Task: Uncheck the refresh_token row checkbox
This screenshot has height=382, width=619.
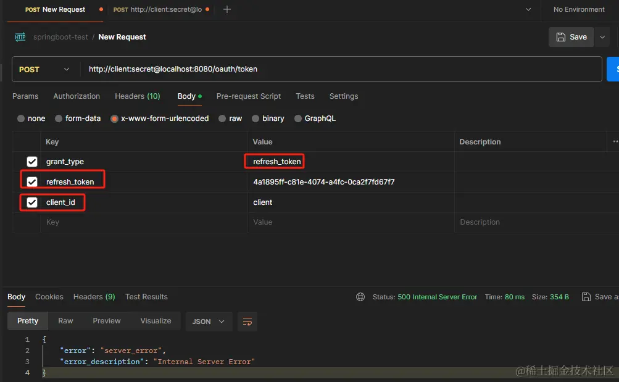Action: coord(32,181)
